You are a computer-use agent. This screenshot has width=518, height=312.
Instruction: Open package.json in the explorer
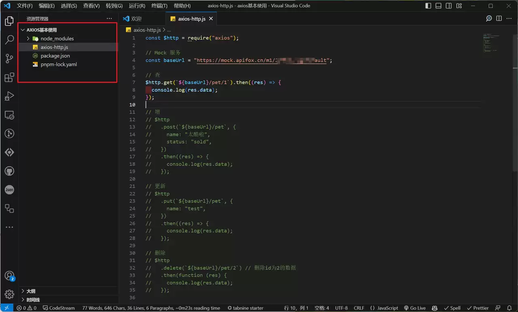[55, 56]
